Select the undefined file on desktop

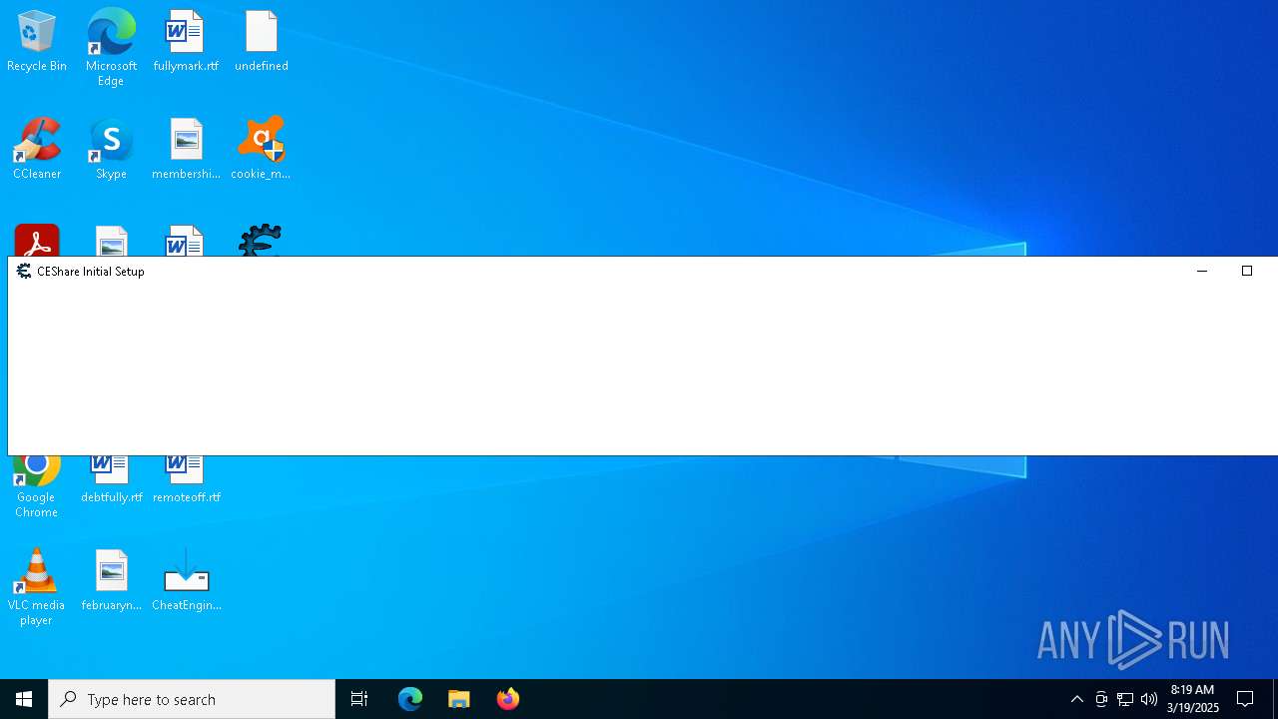pos(262,42)
